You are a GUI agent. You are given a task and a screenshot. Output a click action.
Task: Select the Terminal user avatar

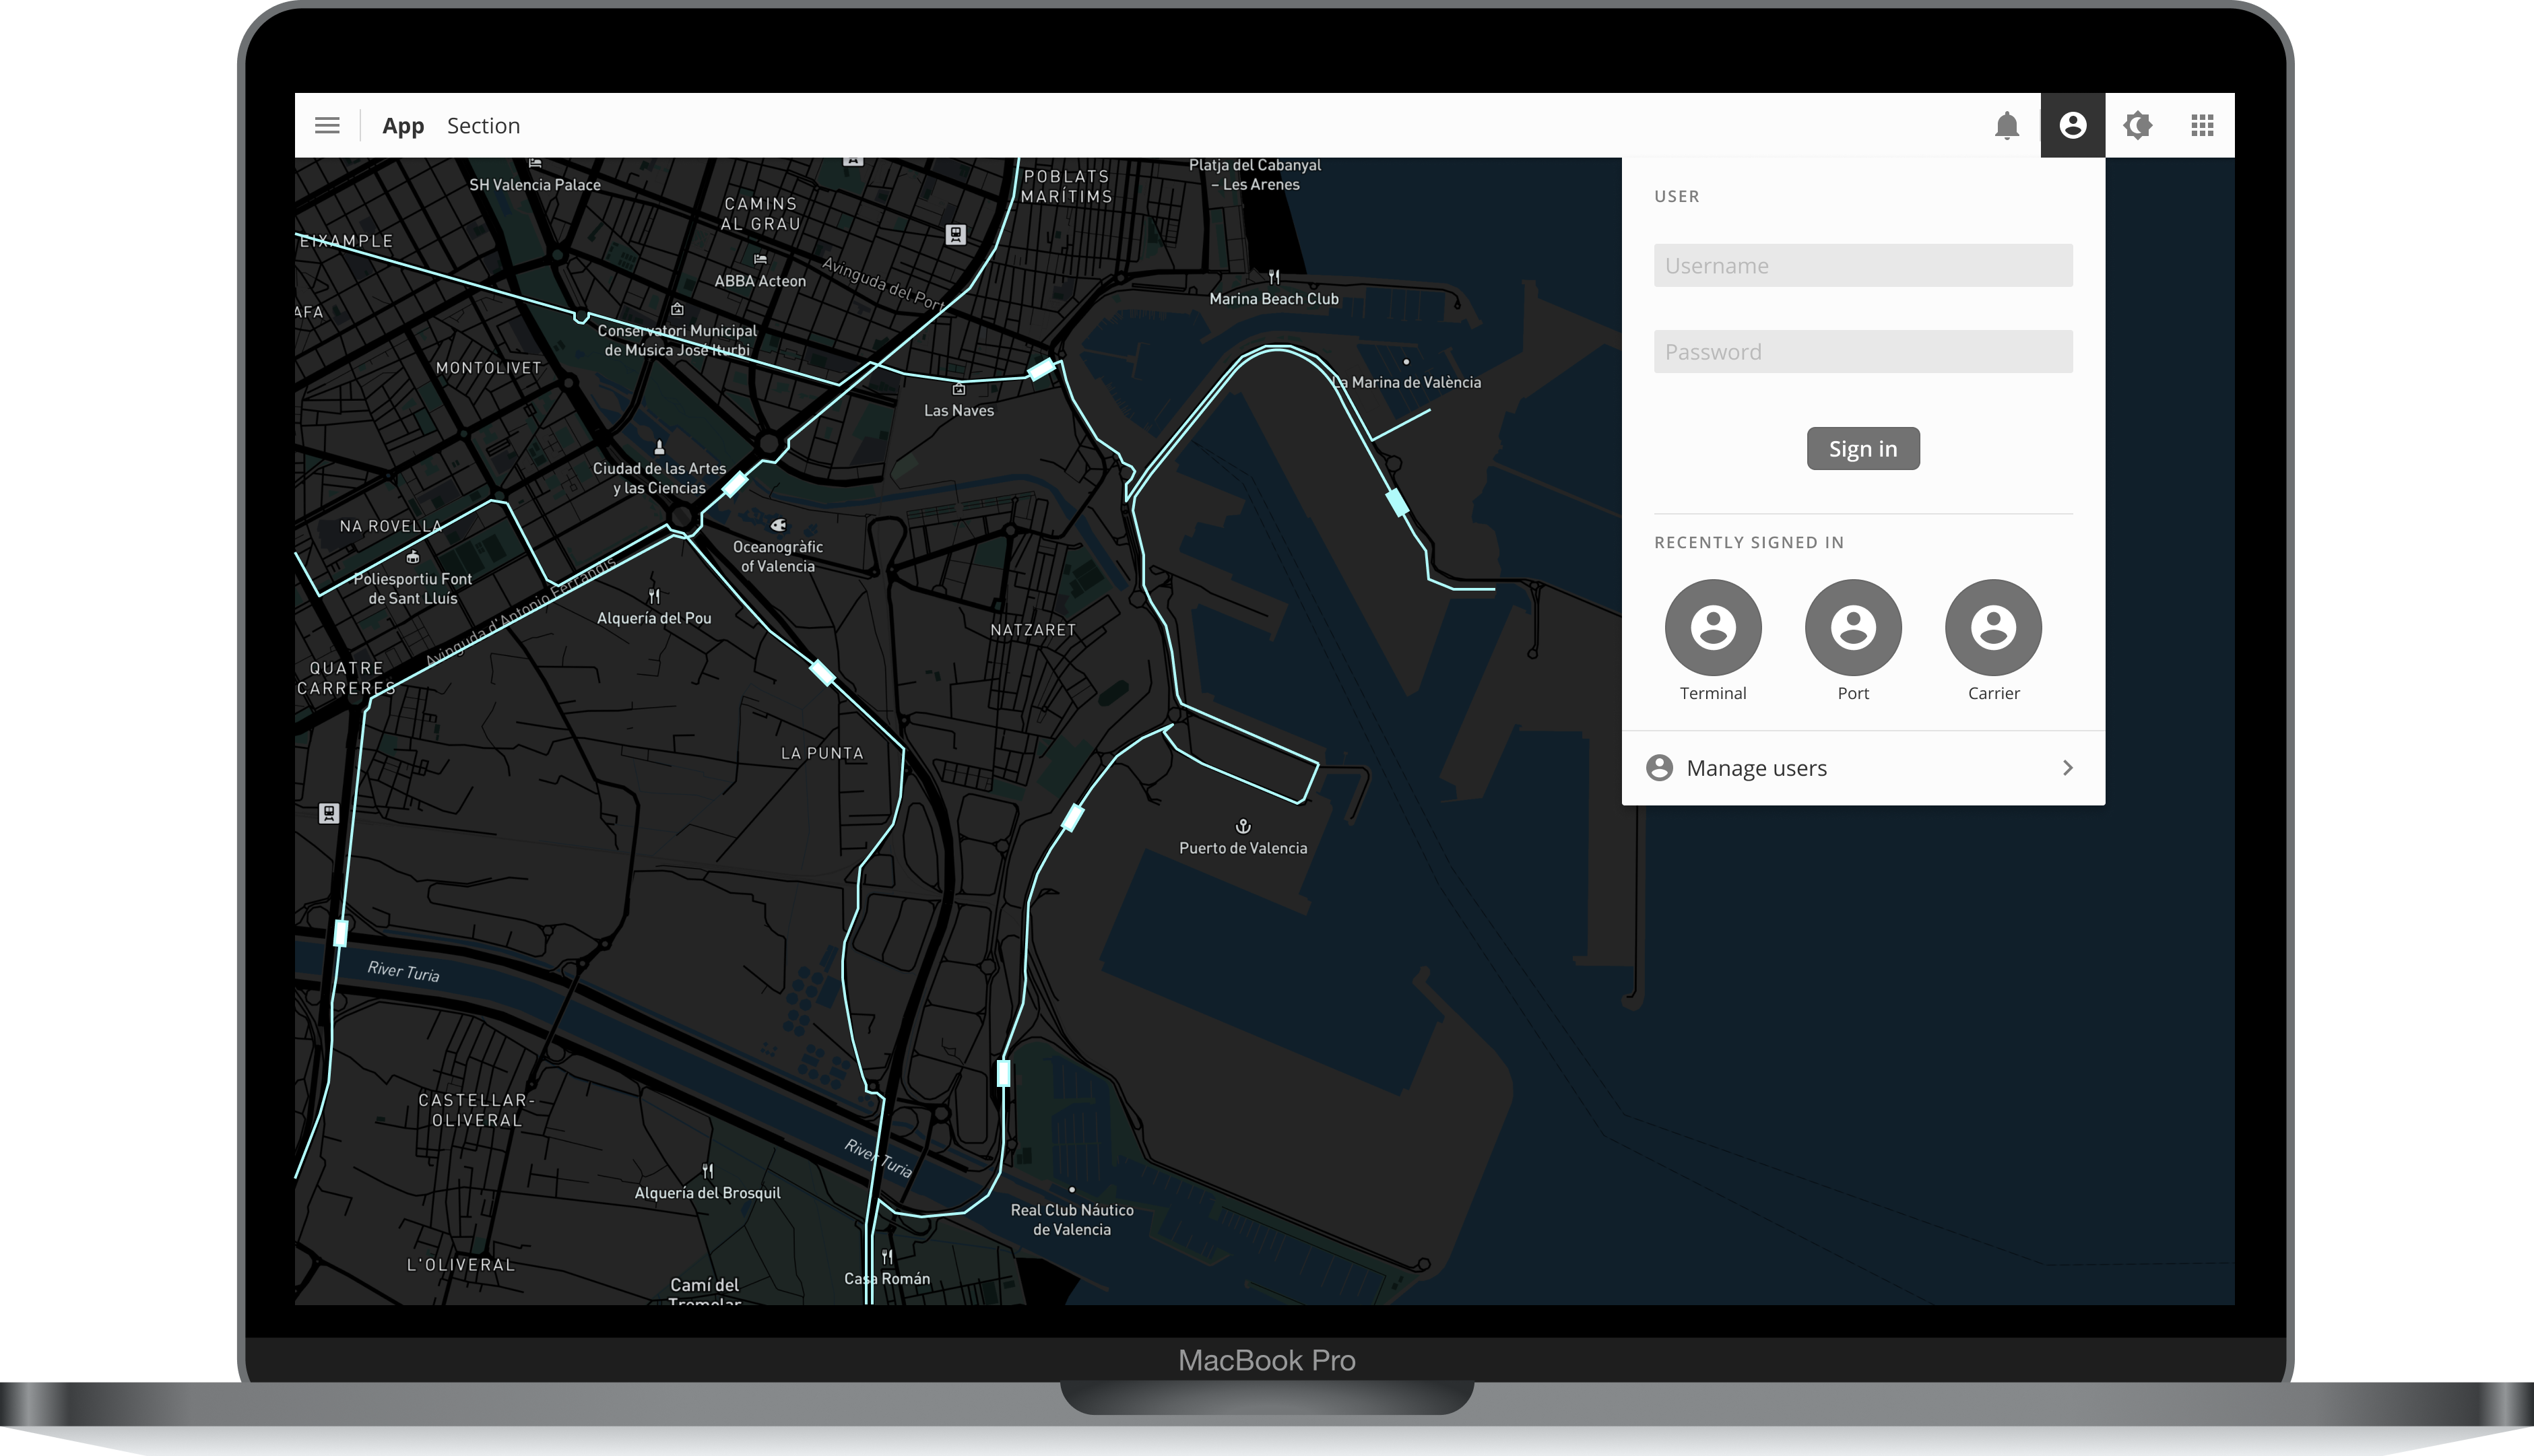pyautogui.click(x=1712, y=627)
